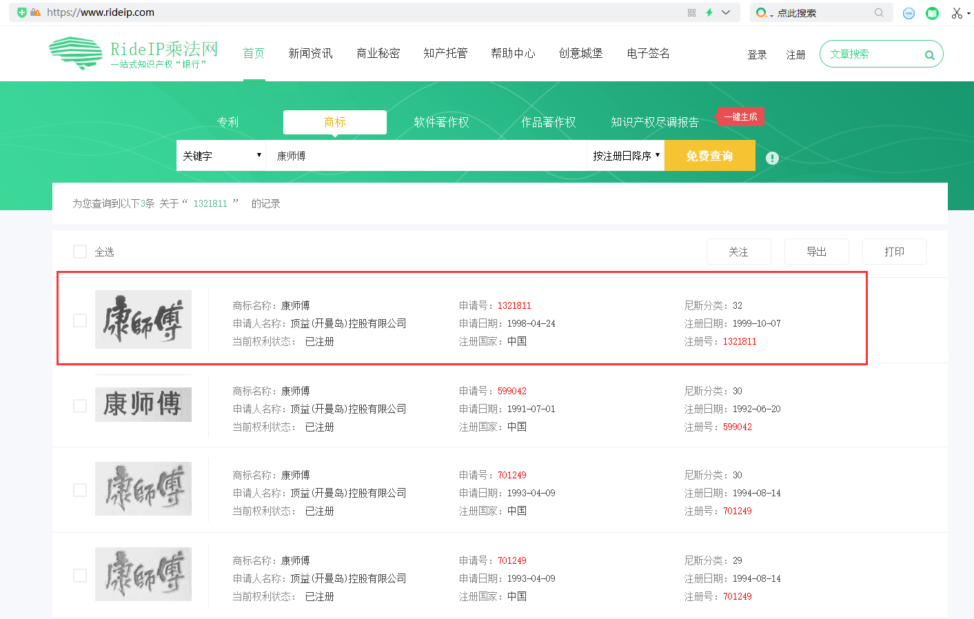Check the box for class 30 record 701249
This screenshot has width=974, height=619.
tap(80, 490)
